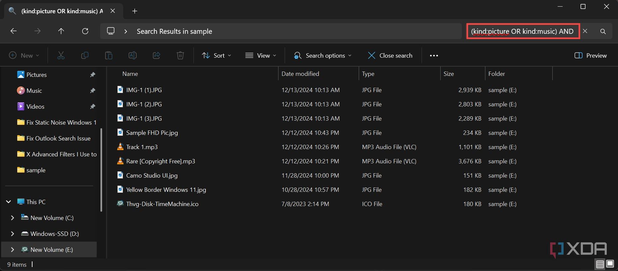This screenshot has width=618, height=271.
Task: Select file IMG-1 (1).JPG
Action: (x=144, y=90)
